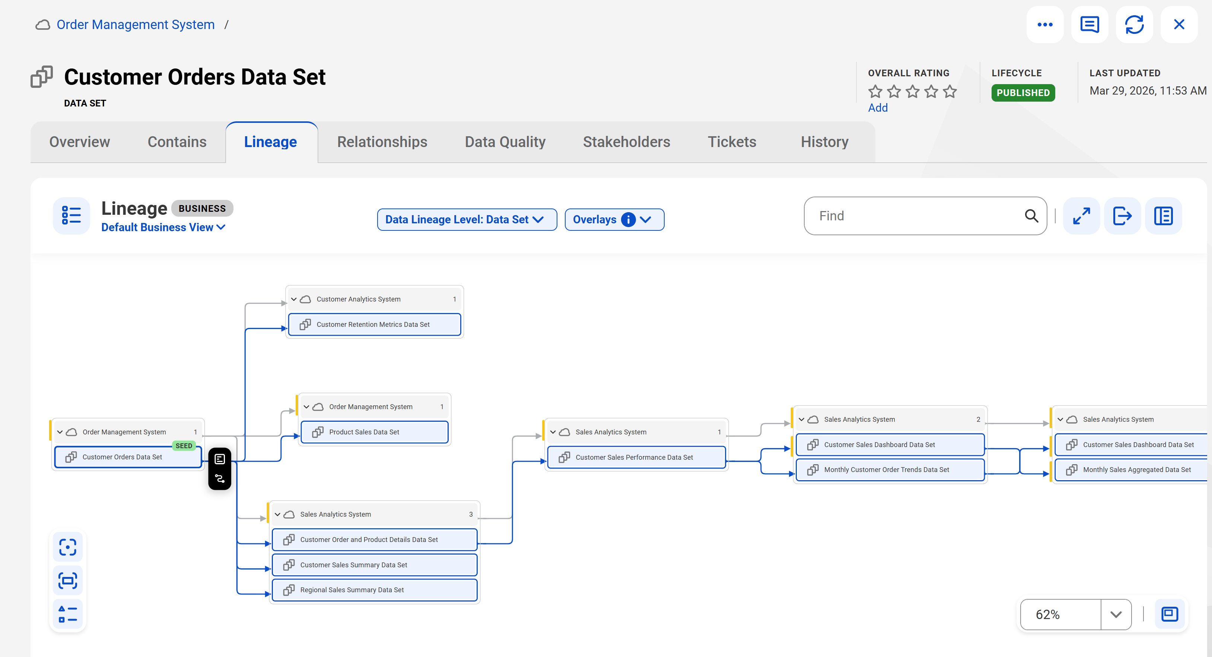
Task: Click the Find magnifier icon
Action: (1031, 216)
